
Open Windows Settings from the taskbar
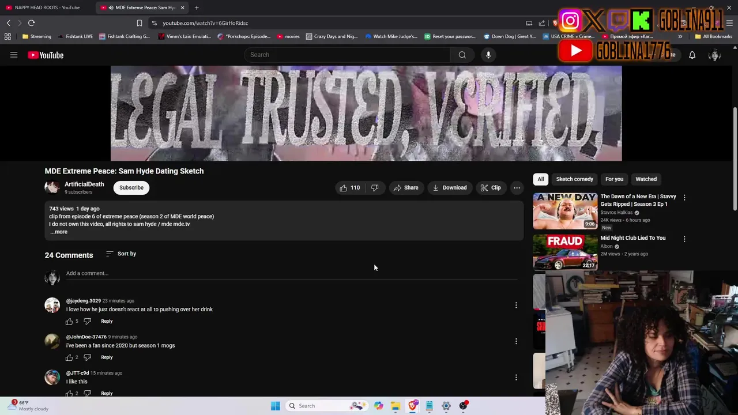[x=446, y=406]
